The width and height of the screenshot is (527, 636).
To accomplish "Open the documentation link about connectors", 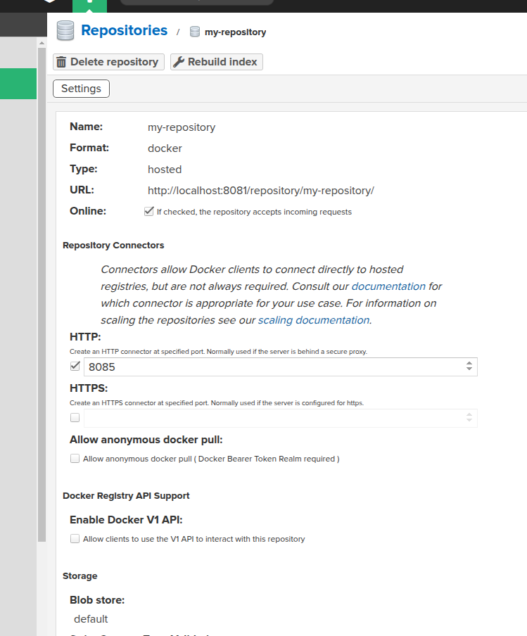I will tap(388, 286).
